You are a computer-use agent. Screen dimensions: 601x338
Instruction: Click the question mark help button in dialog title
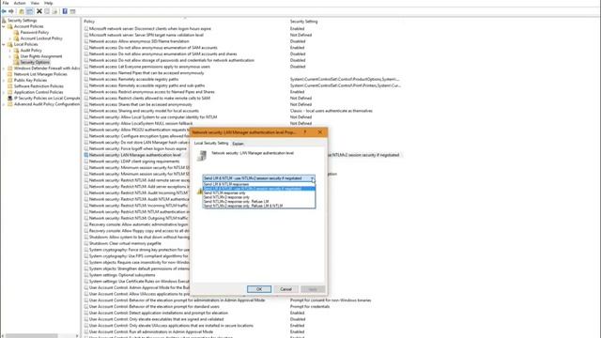click(x=305, y=132)
